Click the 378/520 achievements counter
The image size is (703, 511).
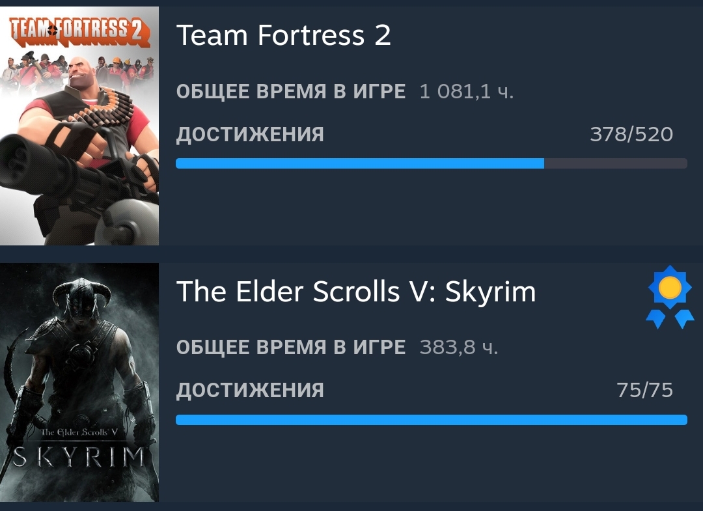pos(631,135)
